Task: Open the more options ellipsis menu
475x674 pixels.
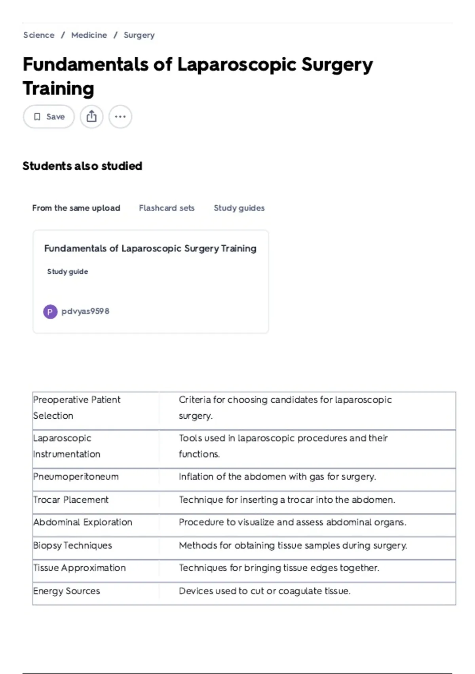Action: [120, 116]
